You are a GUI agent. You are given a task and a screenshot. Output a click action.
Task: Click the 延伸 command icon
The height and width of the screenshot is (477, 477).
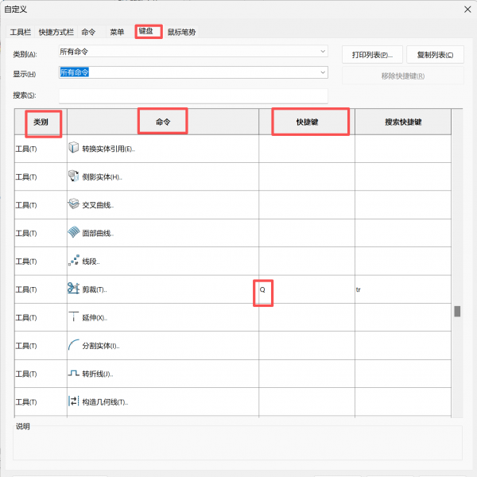pos(73,316)
